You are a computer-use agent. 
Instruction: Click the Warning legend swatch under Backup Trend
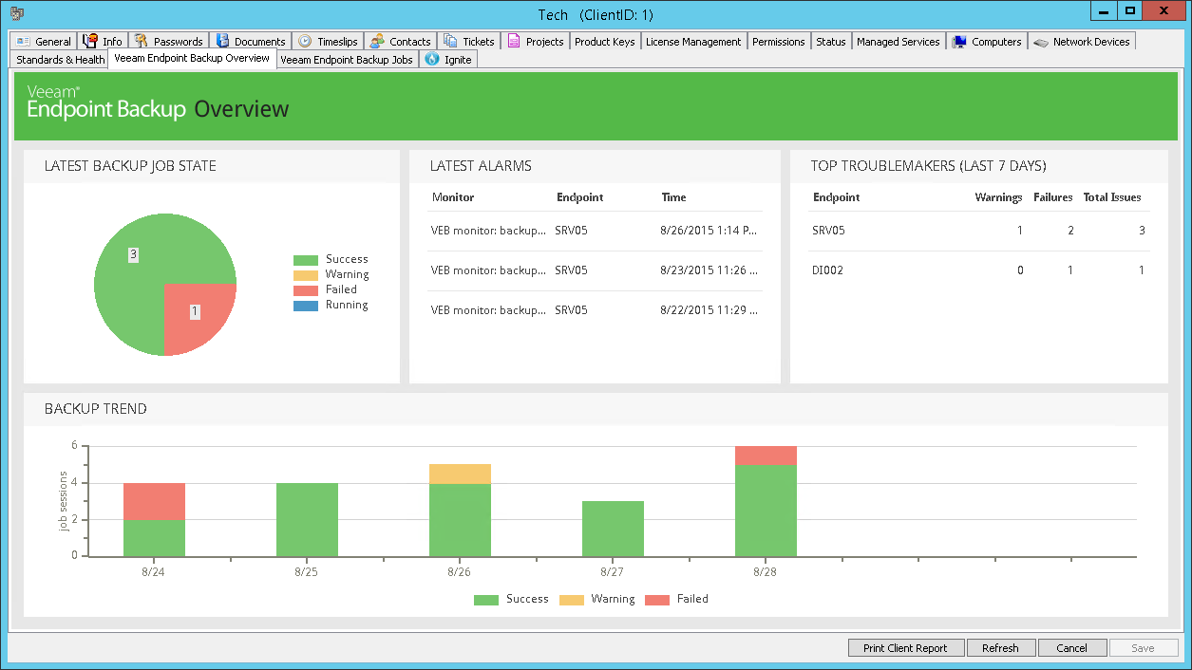point(572,600)
